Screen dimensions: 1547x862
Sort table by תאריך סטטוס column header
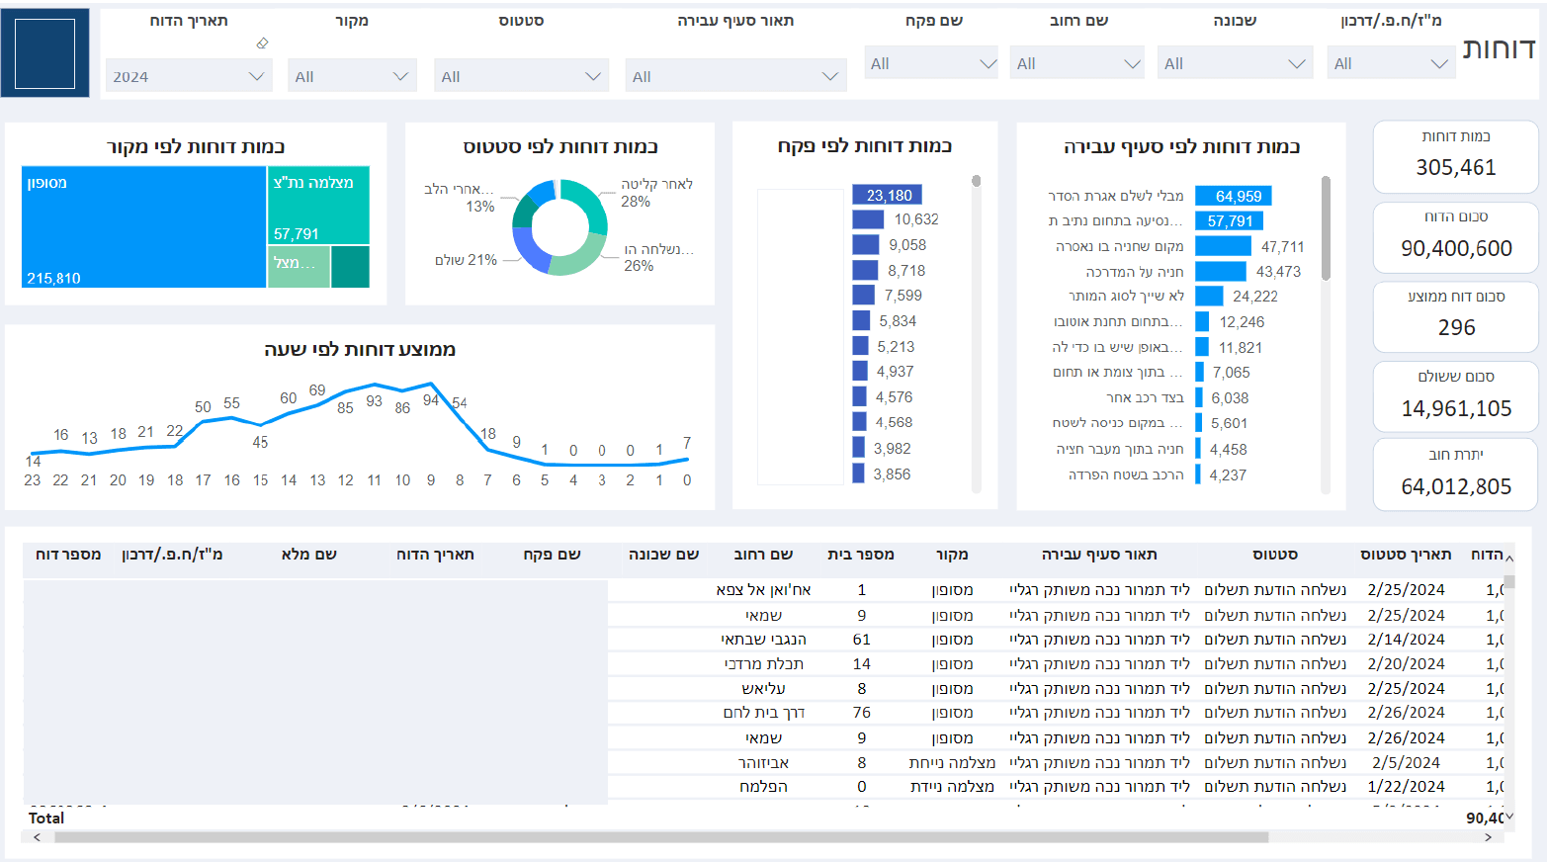point(1406,555)
